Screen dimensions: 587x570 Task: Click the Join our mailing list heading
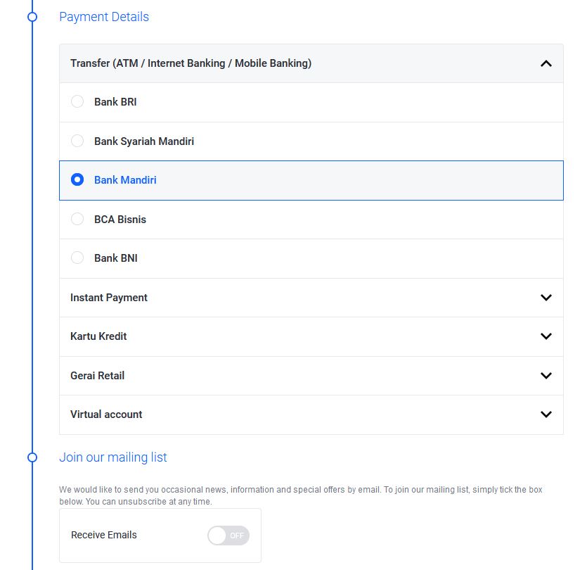pos(113,457)
